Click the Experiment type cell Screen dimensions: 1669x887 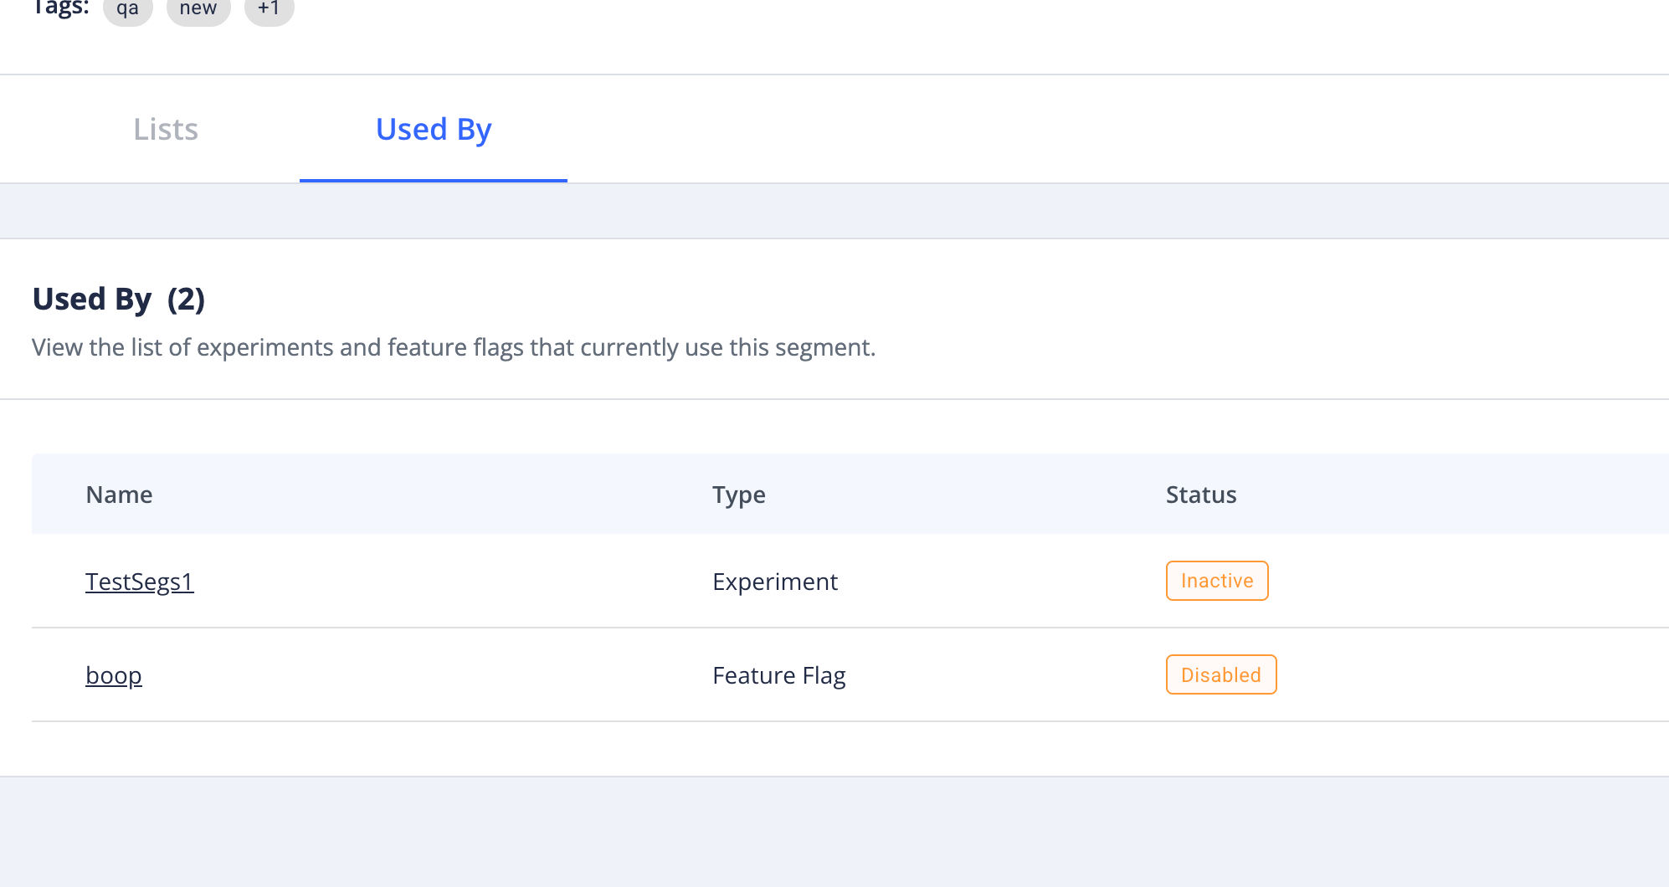point(774,582)
